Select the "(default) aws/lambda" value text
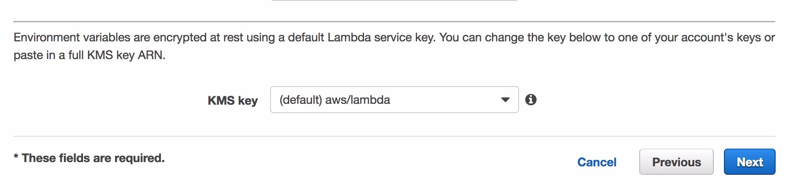801x187 pixels. coord(334,100)
